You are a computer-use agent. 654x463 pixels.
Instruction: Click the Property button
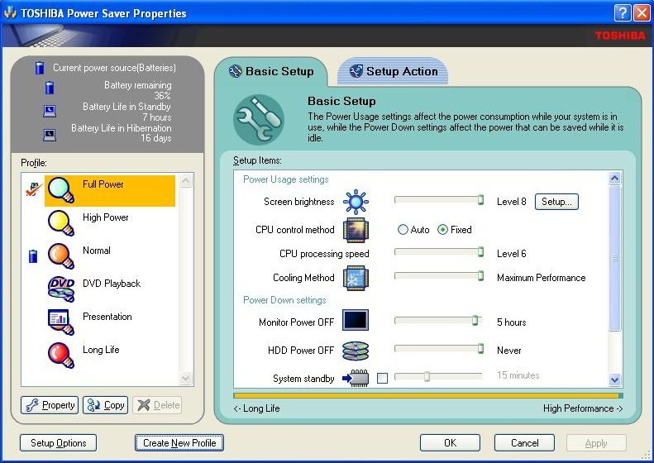tap(50, 405)
